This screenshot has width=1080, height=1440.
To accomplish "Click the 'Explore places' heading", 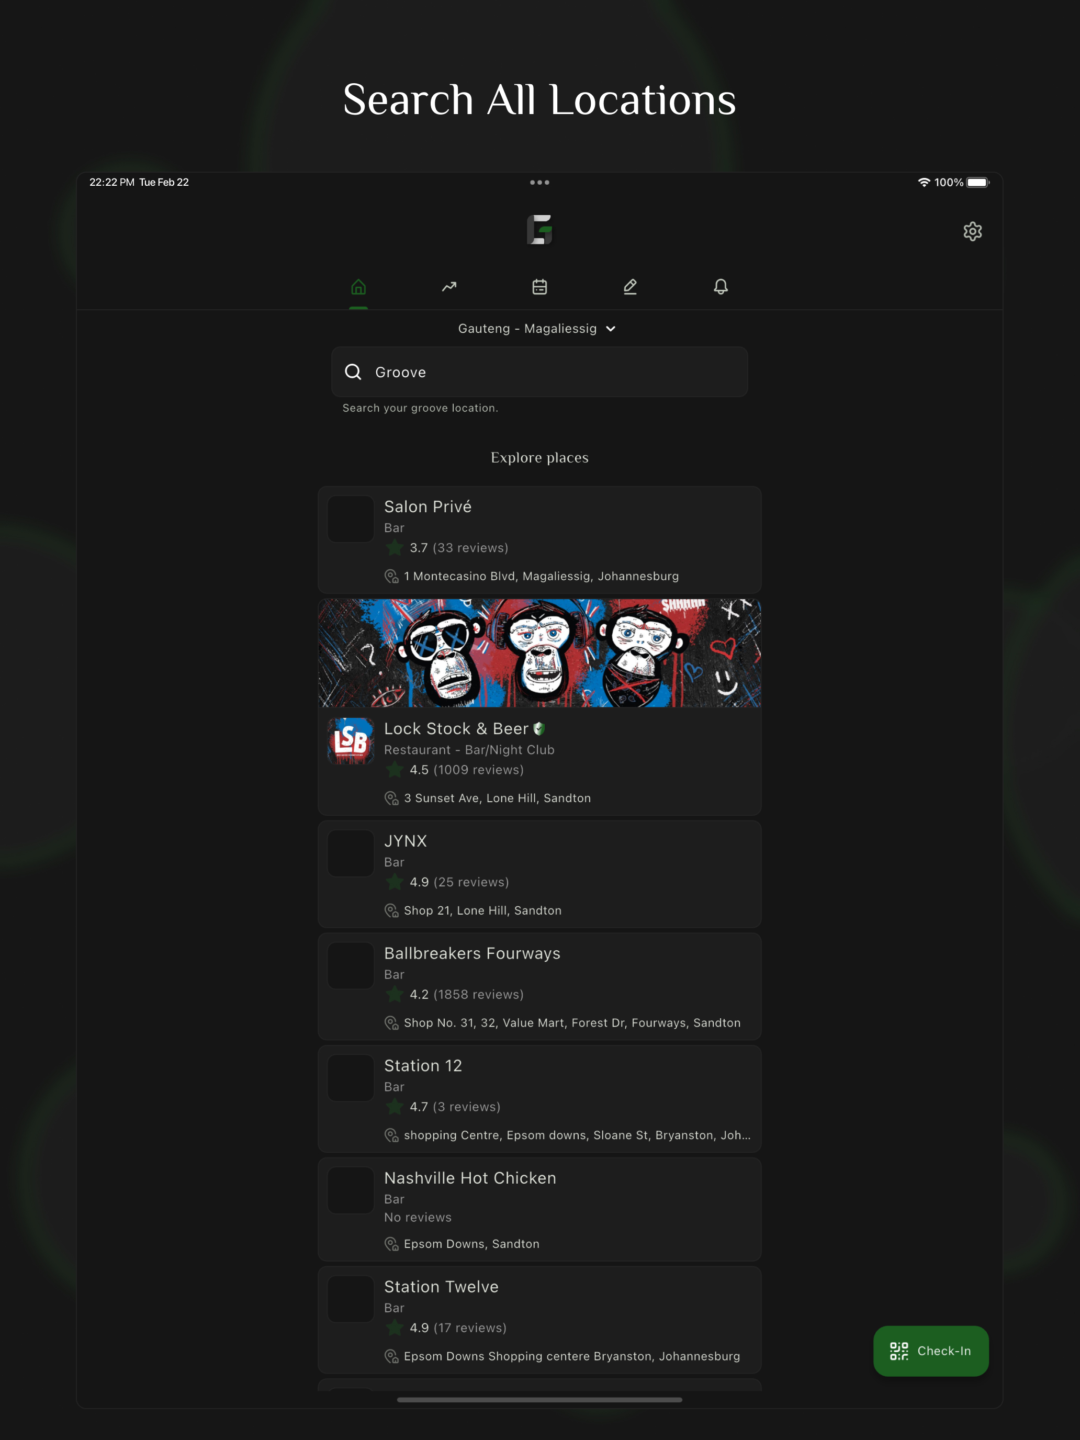I will pyautogui.click(x=539, y=458).
